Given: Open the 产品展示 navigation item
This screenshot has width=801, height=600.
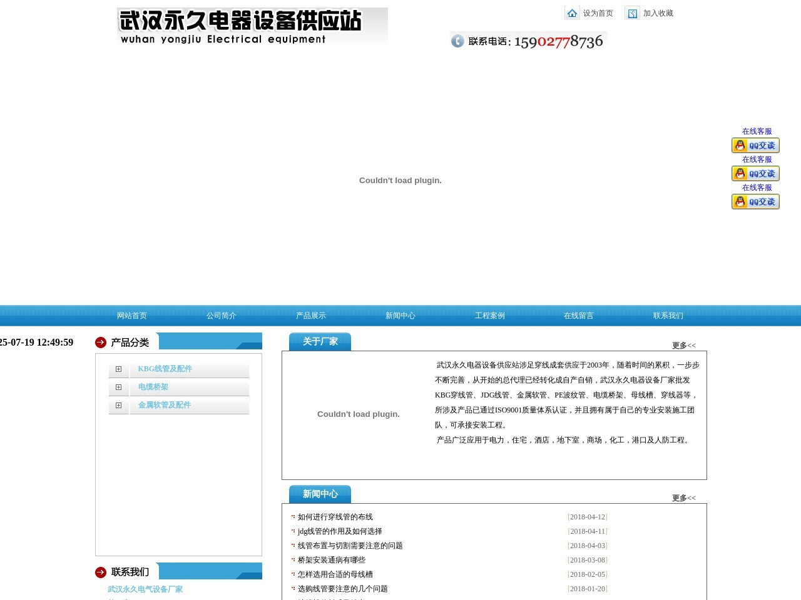Looking at the screenshot, I should pos(310,316).
